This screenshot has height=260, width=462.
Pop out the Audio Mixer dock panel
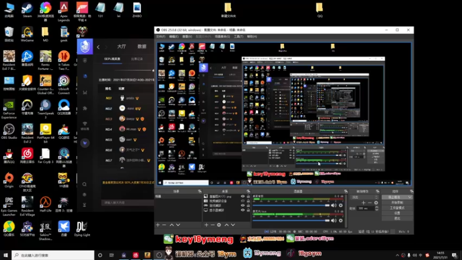click(345, 191)
